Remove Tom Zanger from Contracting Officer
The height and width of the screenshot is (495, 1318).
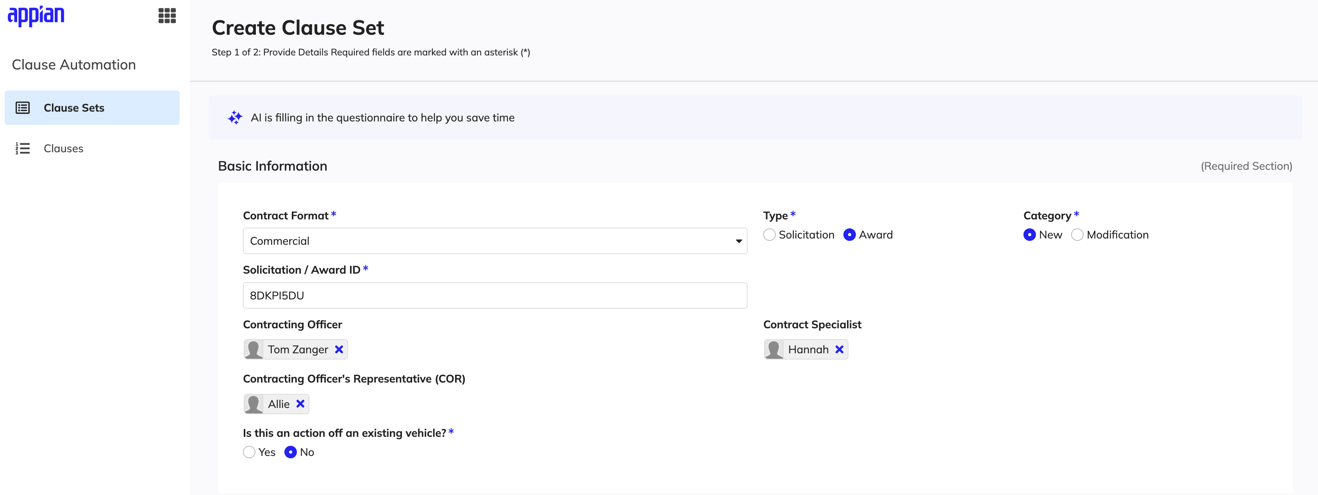[339, 349]
